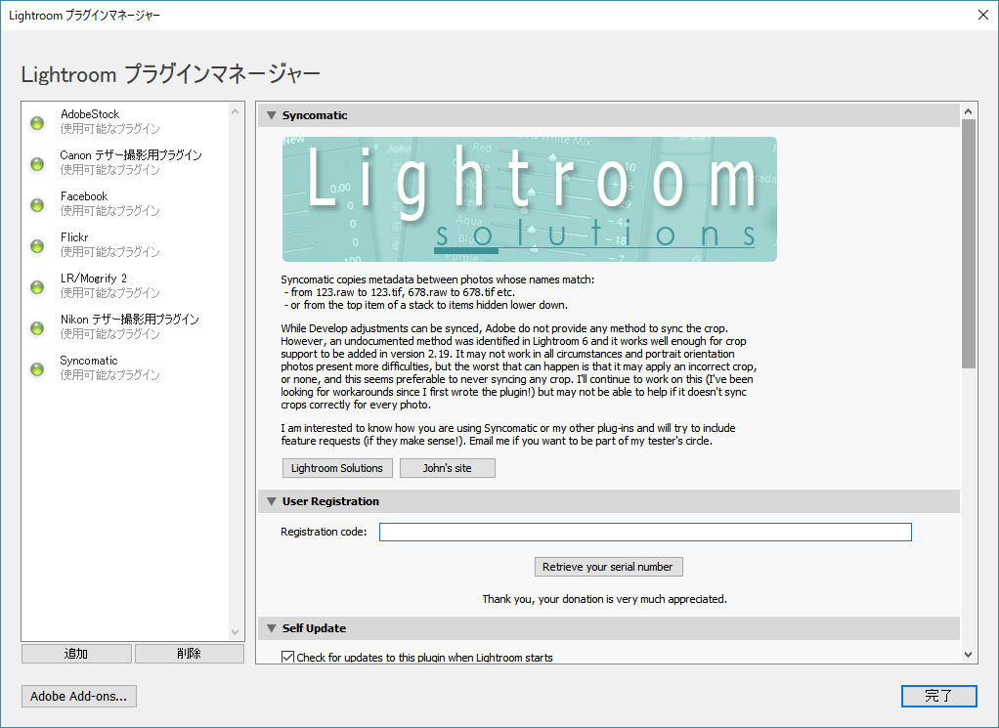Click the Lightroom Solutions banner image
This screenshot has width=999, height=728.
pyautogui.click(x=529, y=199)
